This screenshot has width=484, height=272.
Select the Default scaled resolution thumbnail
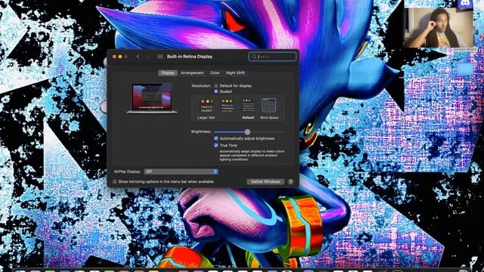coord(248,106)
